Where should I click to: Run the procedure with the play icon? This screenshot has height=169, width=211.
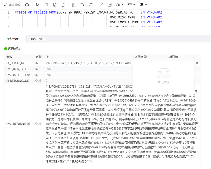pos(38,5)
